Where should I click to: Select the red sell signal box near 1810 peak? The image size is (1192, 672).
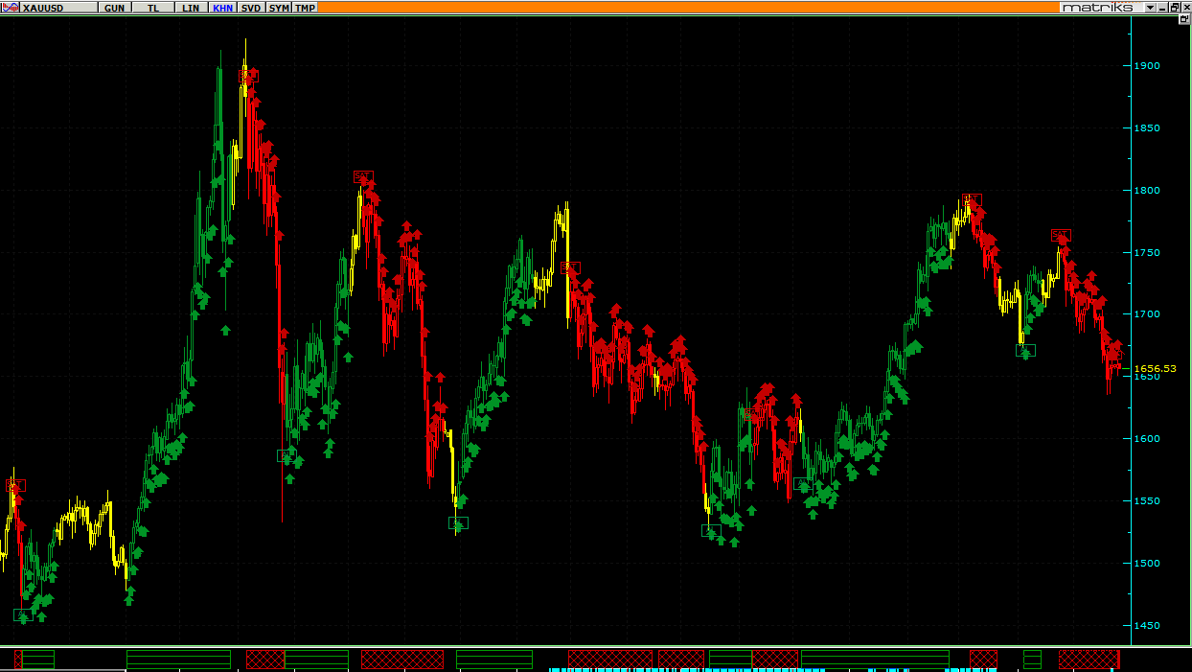[363, 176]
